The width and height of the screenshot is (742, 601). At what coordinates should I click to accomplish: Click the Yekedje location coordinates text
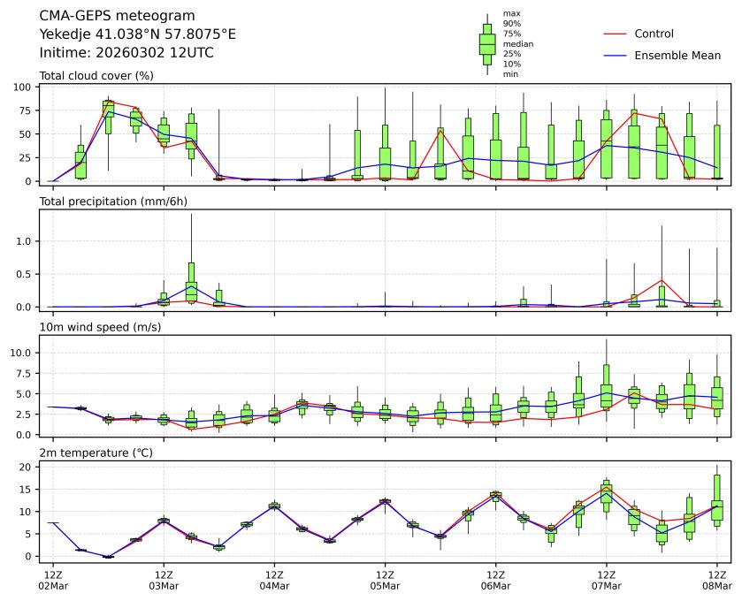[x=138, y=34]
